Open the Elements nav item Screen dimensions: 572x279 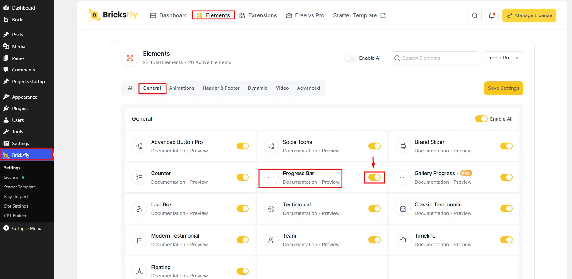point(213,15)
